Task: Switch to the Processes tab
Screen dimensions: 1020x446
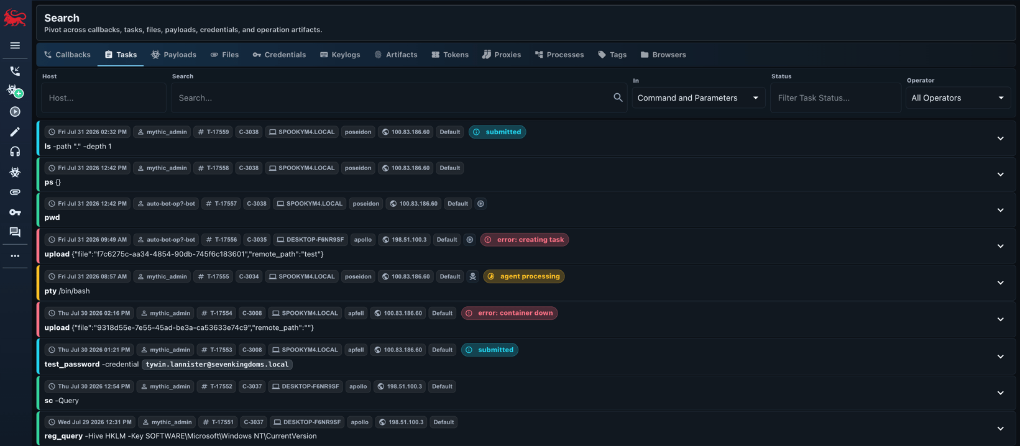Action: pos(559,55)
